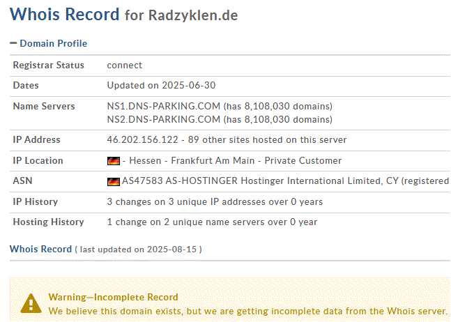Click the Radzyklen.de domain title
The height and width of the screenshot is (322, 451).
[193, 15]
